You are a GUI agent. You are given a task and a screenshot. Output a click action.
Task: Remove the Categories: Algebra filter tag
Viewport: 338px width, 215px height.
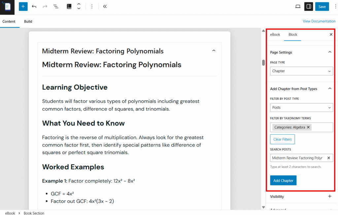pyautogui.click(x=308, y=127)
